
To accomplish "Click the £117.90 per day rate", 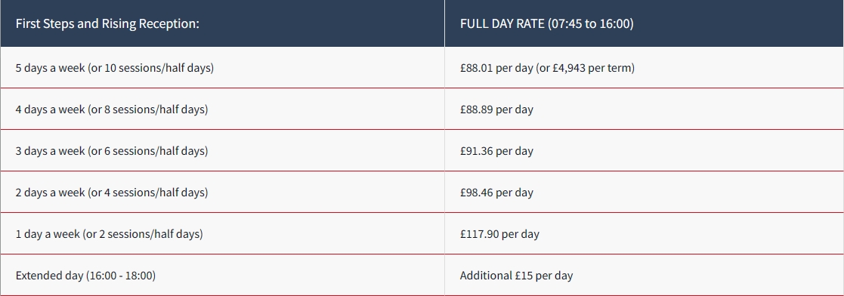I will pos(499,233).
